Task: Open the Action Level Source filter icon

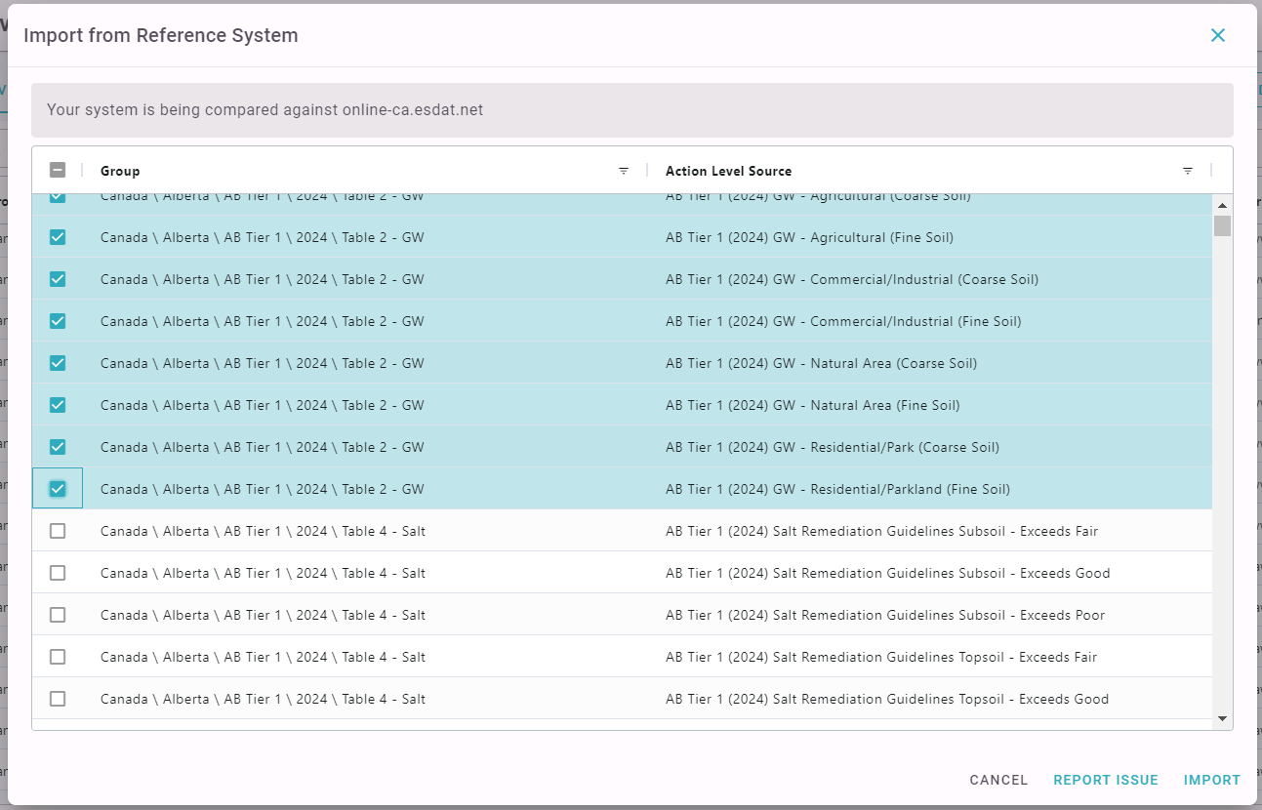Action: click(1188, 171)
